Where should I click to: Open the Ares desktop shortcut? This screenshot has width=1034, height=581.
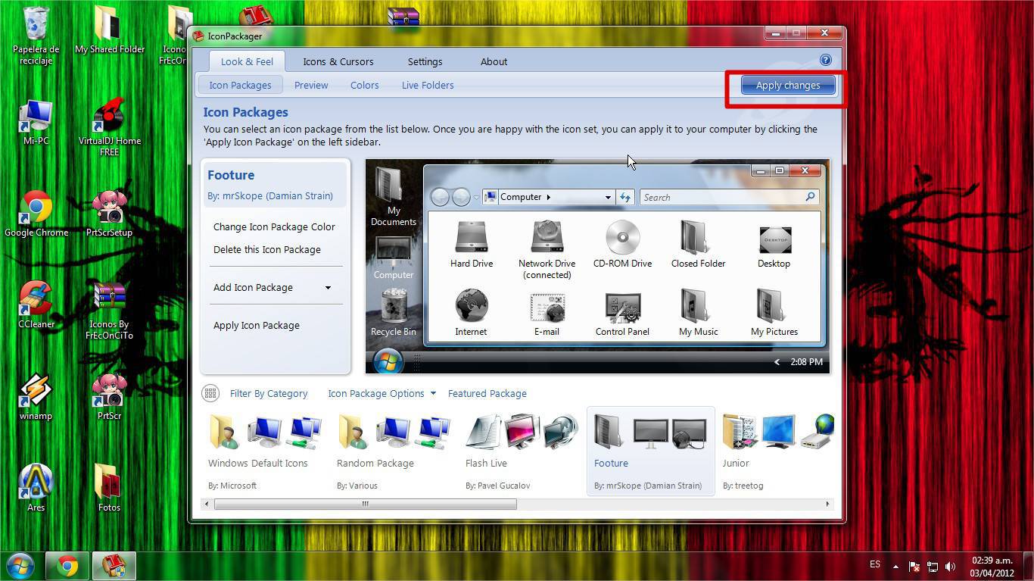click(36, 483)
